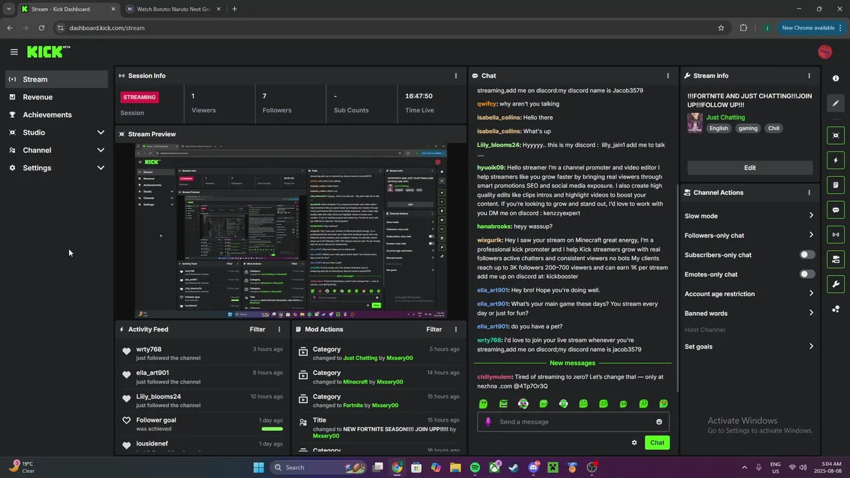Click the three-dots cluster icon in right sidebar
The image size is (850, 478).
(835, 309)
